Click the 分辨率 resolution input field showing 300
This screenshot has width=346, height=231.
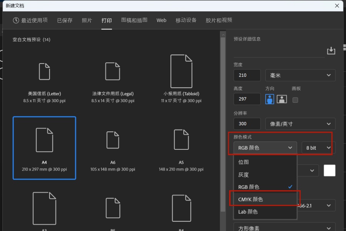coord(247,124)
